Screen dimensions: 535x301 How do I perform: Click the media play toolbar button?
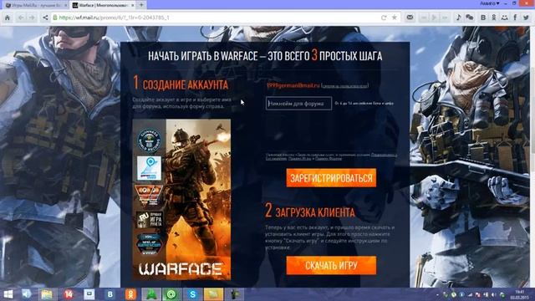pyautogui.click(x=435, y=18)
